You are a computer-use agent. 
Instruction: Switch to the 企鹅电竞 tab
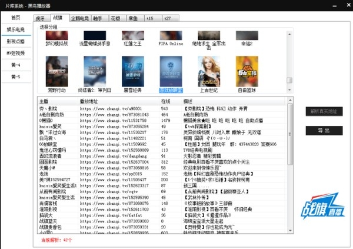[80, 18]
